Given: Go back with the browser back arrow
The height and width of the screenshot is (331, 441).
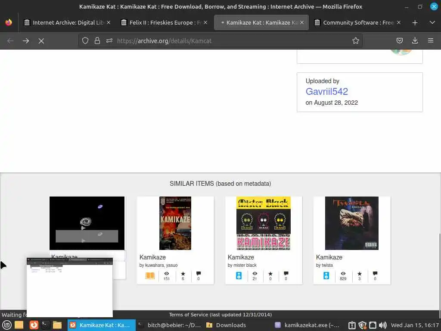Looking at the screenshot, I should (10, 41).
